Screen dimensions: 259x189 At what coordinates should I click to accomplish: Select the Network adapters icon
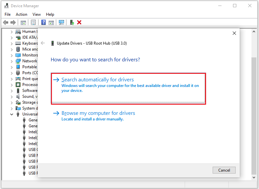(18, 61)
